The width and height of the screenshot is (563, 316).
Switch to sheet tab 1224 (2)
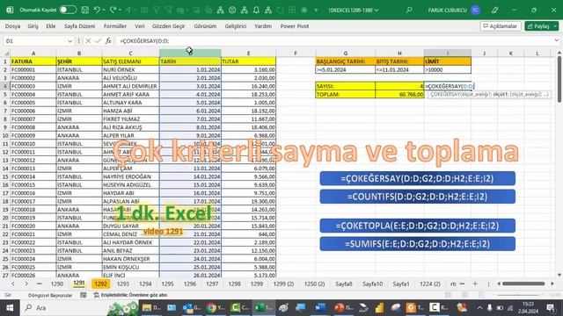pos(430,284)
